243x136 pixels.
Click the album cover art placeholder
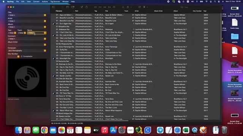27,78
